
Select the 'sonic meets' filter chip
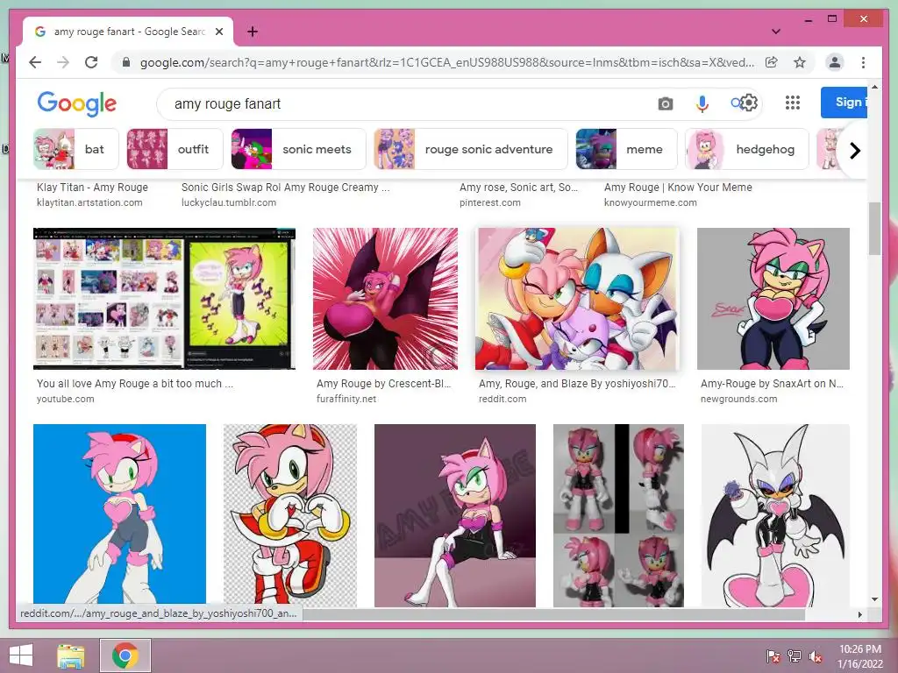tap(298, 149)
